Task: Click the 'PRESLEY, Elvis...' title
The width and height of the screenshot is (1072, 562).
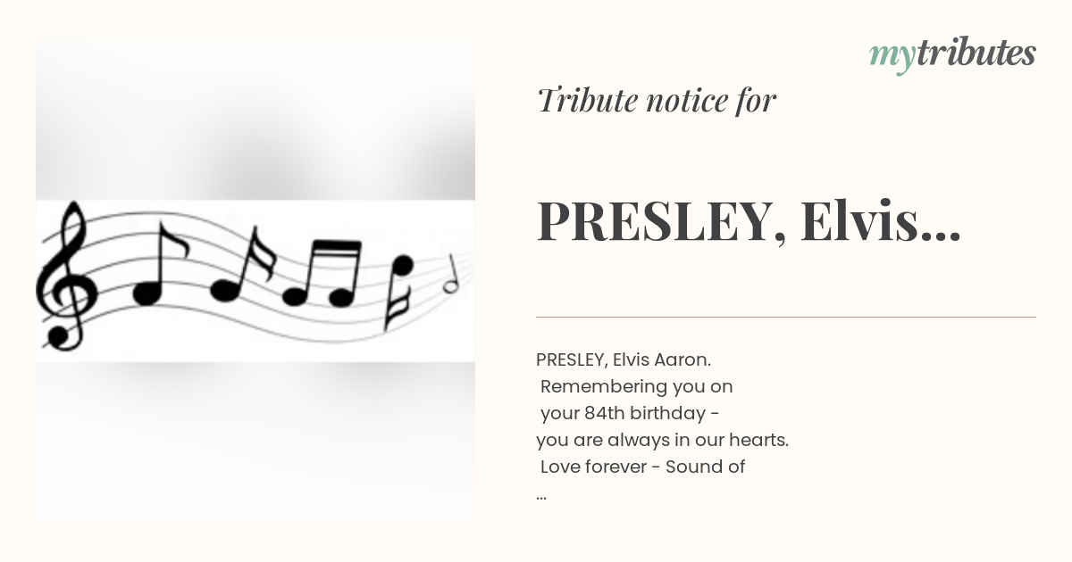Action: coord(749,221)
